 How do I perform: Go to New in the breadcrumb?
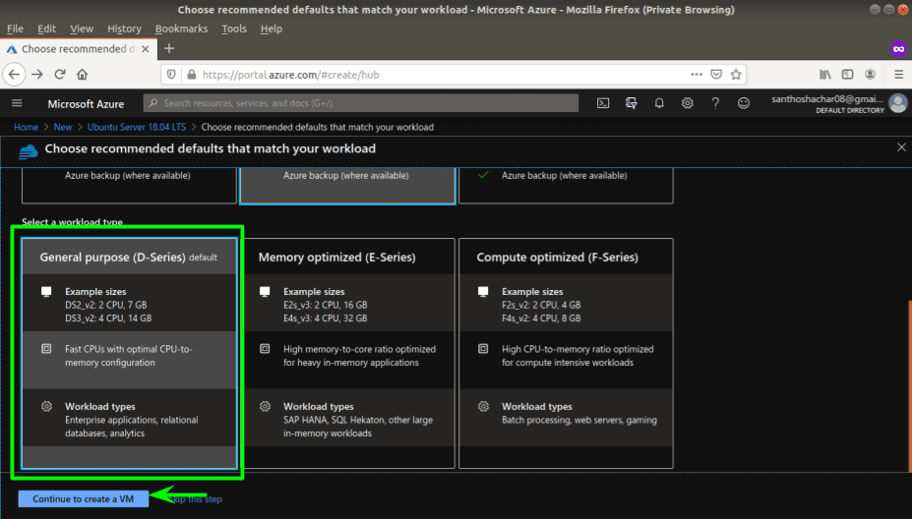coord(63,127)
